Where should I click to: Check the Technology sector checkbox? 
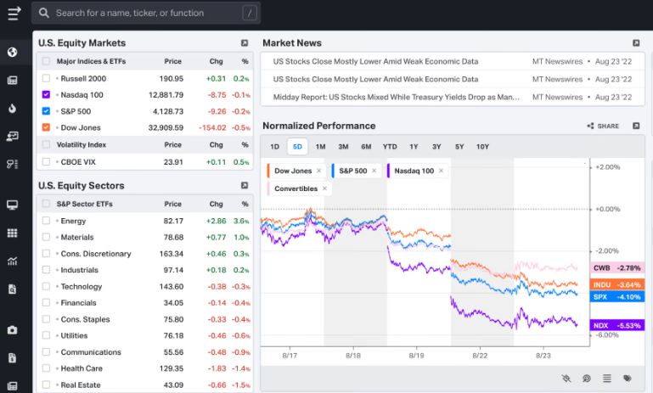click(x=46, y=286)
